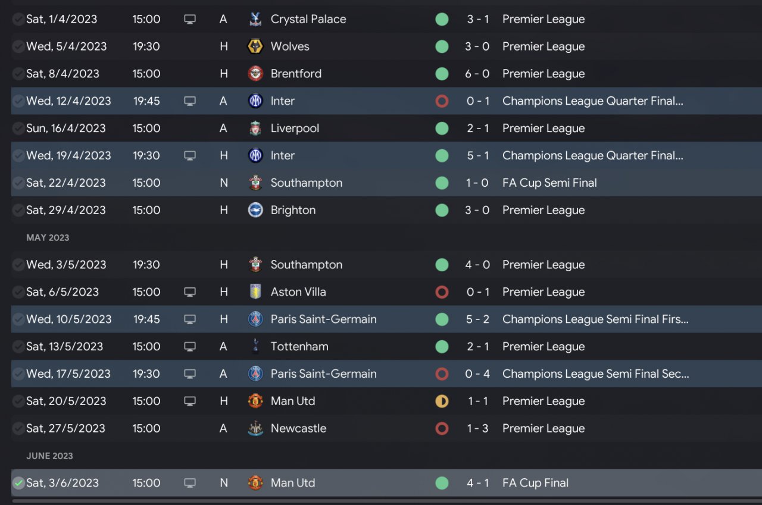Click the Tottenham club badge
The image size is (762, 505).
(x=255, y=347)
